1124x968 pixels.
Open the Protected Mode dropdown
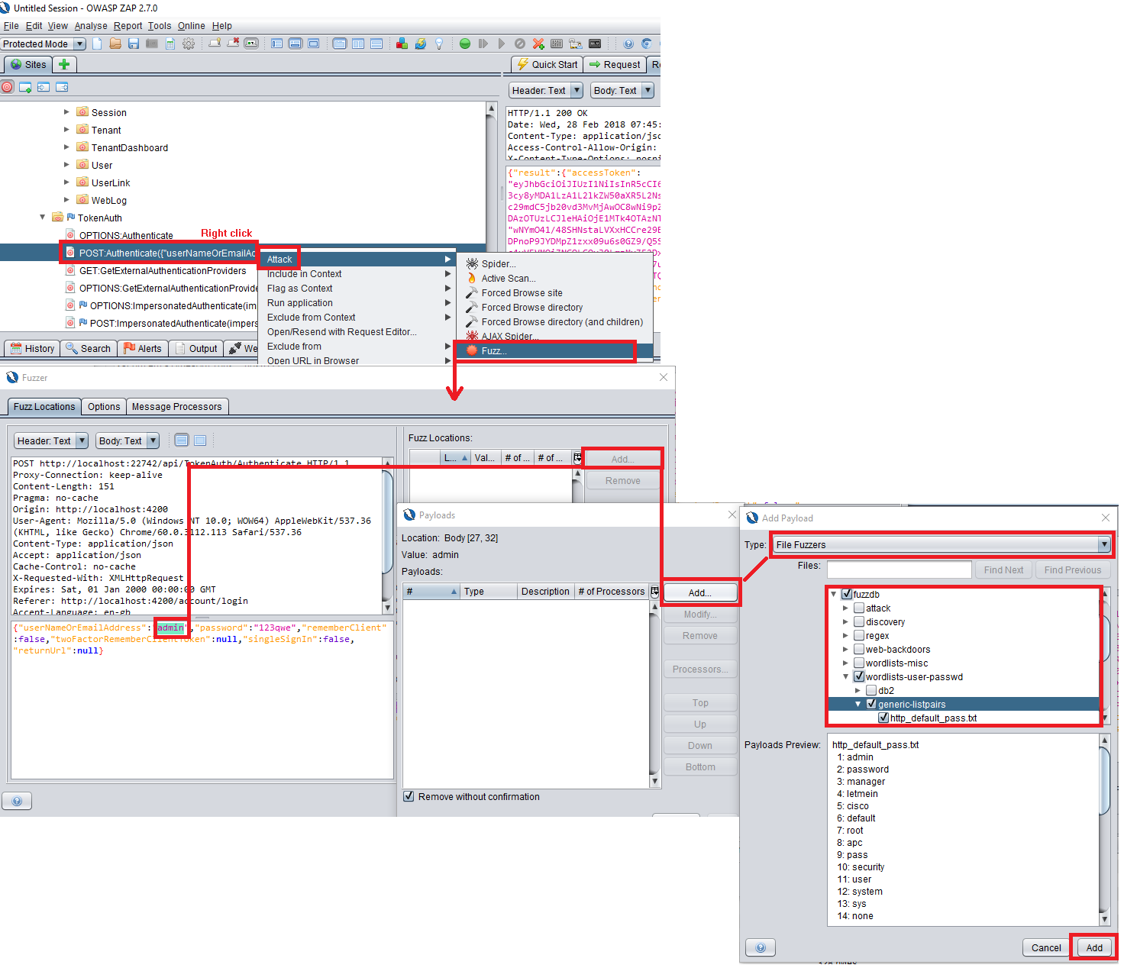43,44
